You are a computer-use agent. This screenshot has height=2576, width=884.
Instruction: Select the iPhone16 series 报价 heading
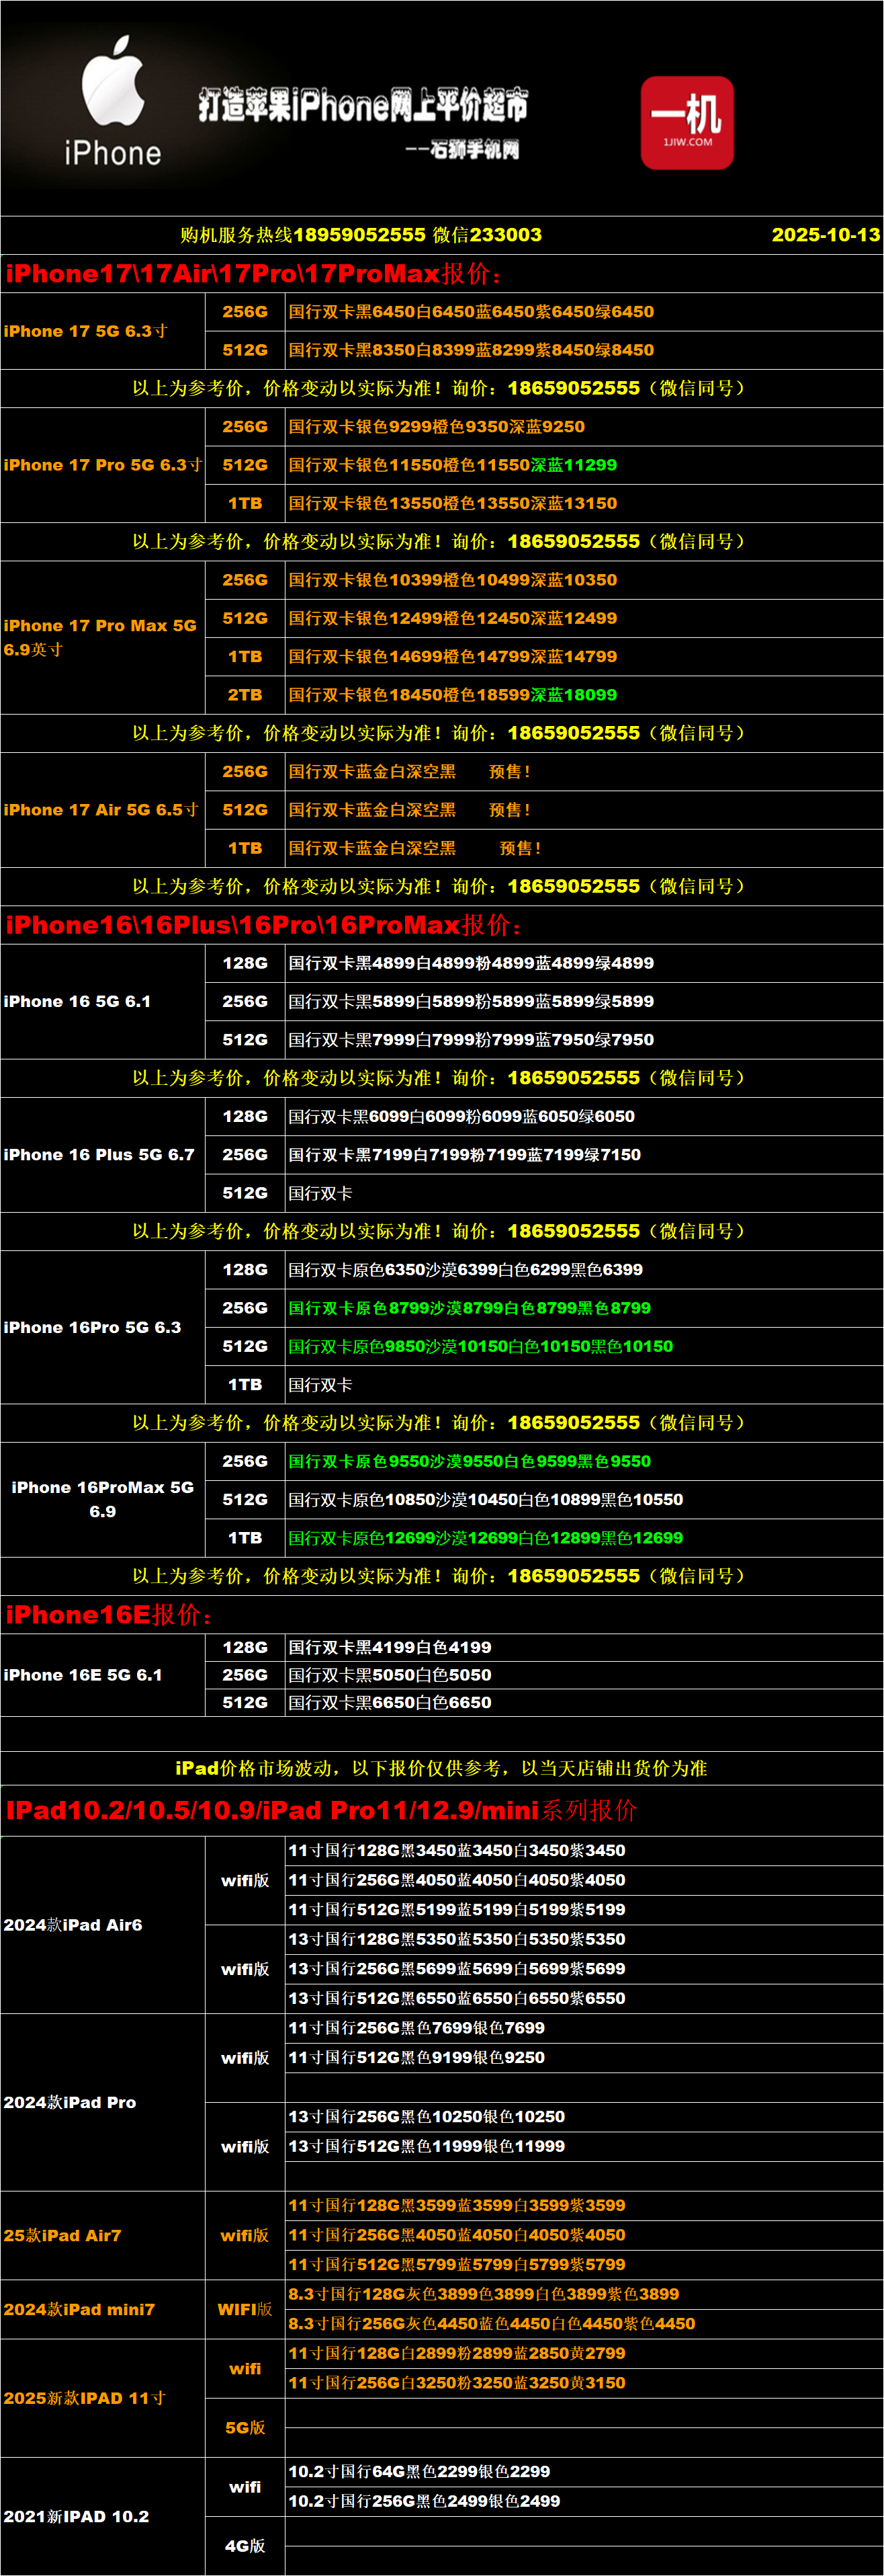[x=264, y=925]
